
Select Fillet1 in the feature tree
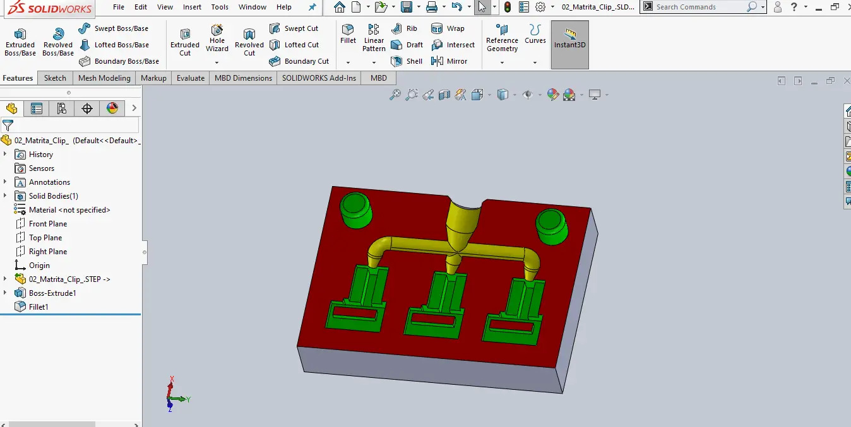click(39, 307)
